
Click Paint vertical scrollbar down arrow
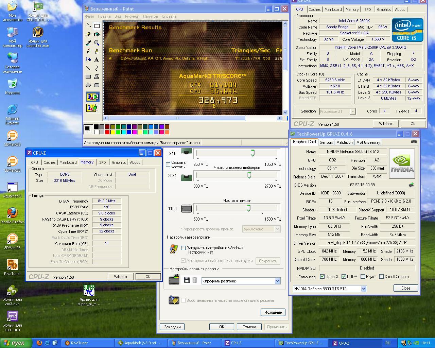pyautogui.click(x=285, y=112)
